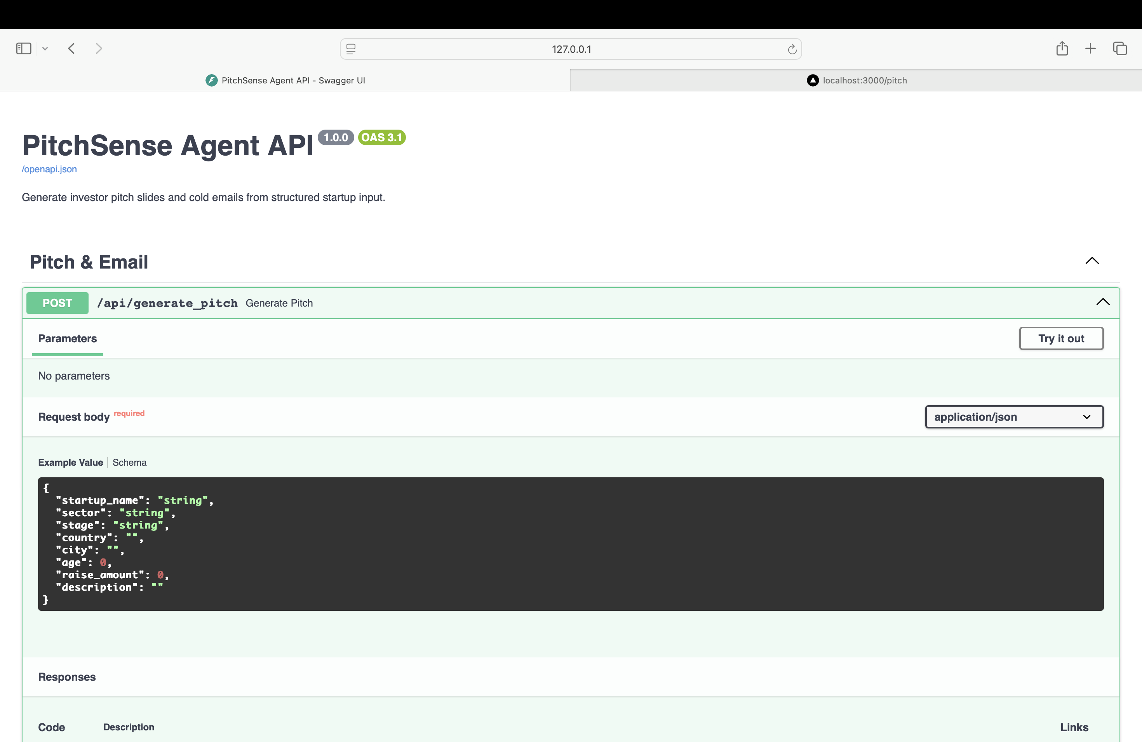
Task: Reload the page via refresh icon
Action: [x=792, y=49]
